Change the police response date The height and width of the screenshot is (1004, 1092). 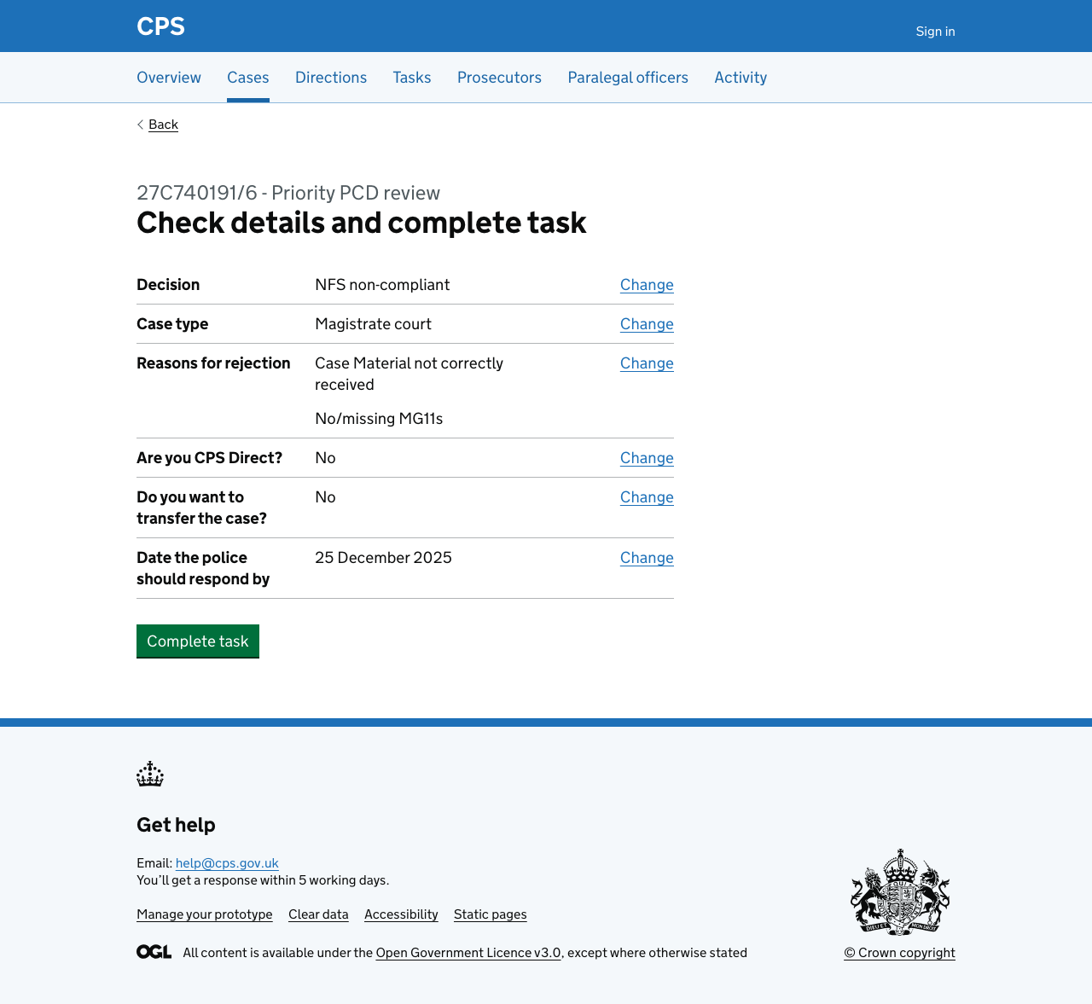point(647,557)
